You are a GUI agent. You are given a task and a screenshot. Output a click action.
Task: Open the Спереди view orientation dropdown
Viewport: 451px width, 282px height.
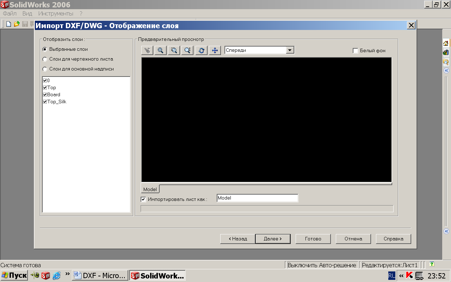point(290,50)
